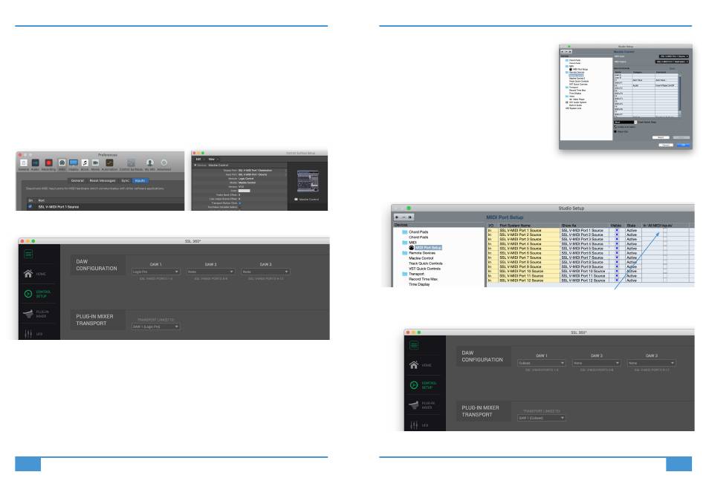Open DAW 1 dropdown showing Cubase

541,363
